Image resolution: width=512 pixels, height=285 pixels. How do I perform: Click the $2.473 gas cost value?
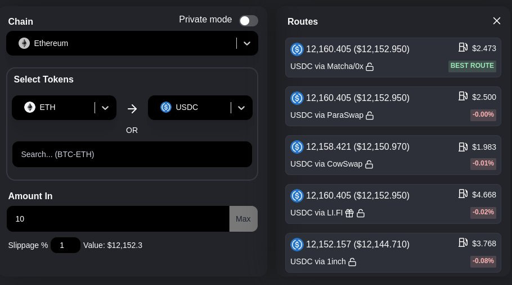click(484, 49)
